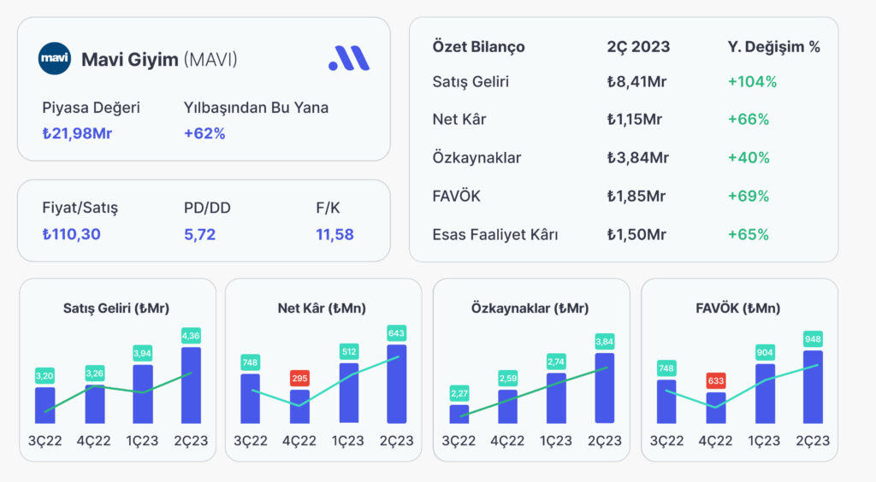This screenshot has width=876, height=482.
Task: Click 4Ç22 axis label in FAVÖK chart
Action: click(x=716, y=441)
